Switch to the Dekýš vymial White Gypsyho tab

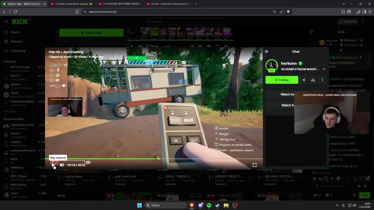click(x=72, y=4)
